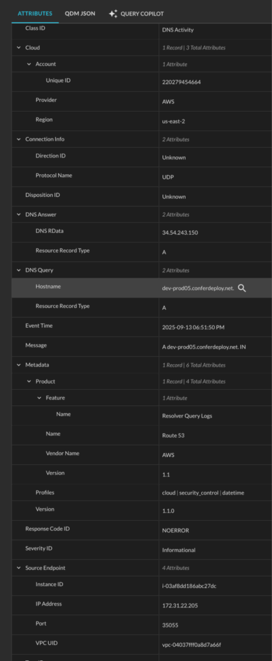
Task: Select Product Version value 1.1
Action: 166,474
